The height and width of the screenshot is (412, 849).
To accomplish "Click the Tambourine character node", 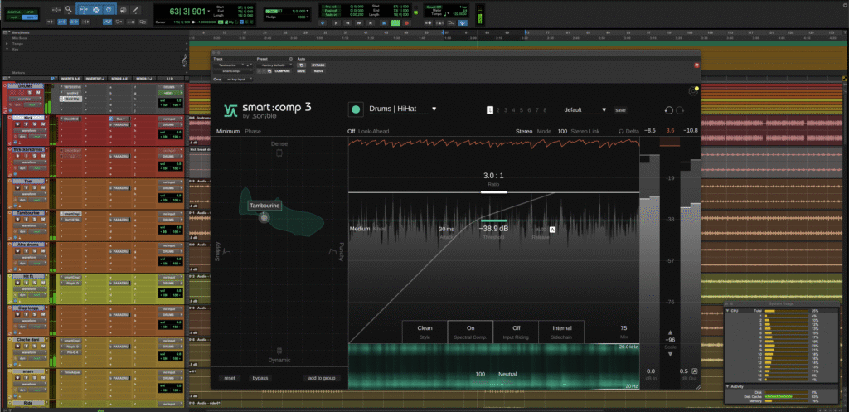I will coord(264,218).
